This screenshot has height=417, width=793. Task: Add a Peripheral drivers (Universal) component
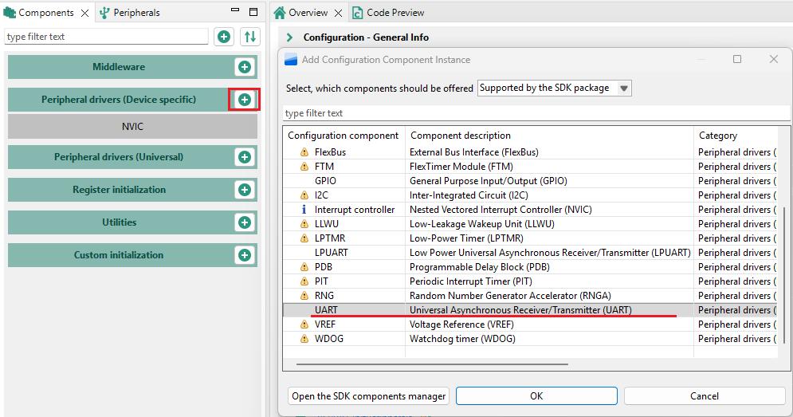coord(245,157)
